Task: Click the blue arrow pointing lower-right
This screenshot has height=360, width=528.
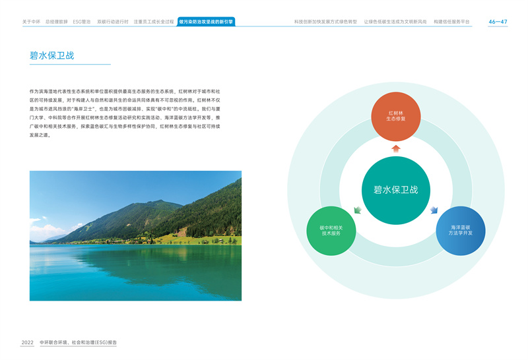Action: point(434,210)
